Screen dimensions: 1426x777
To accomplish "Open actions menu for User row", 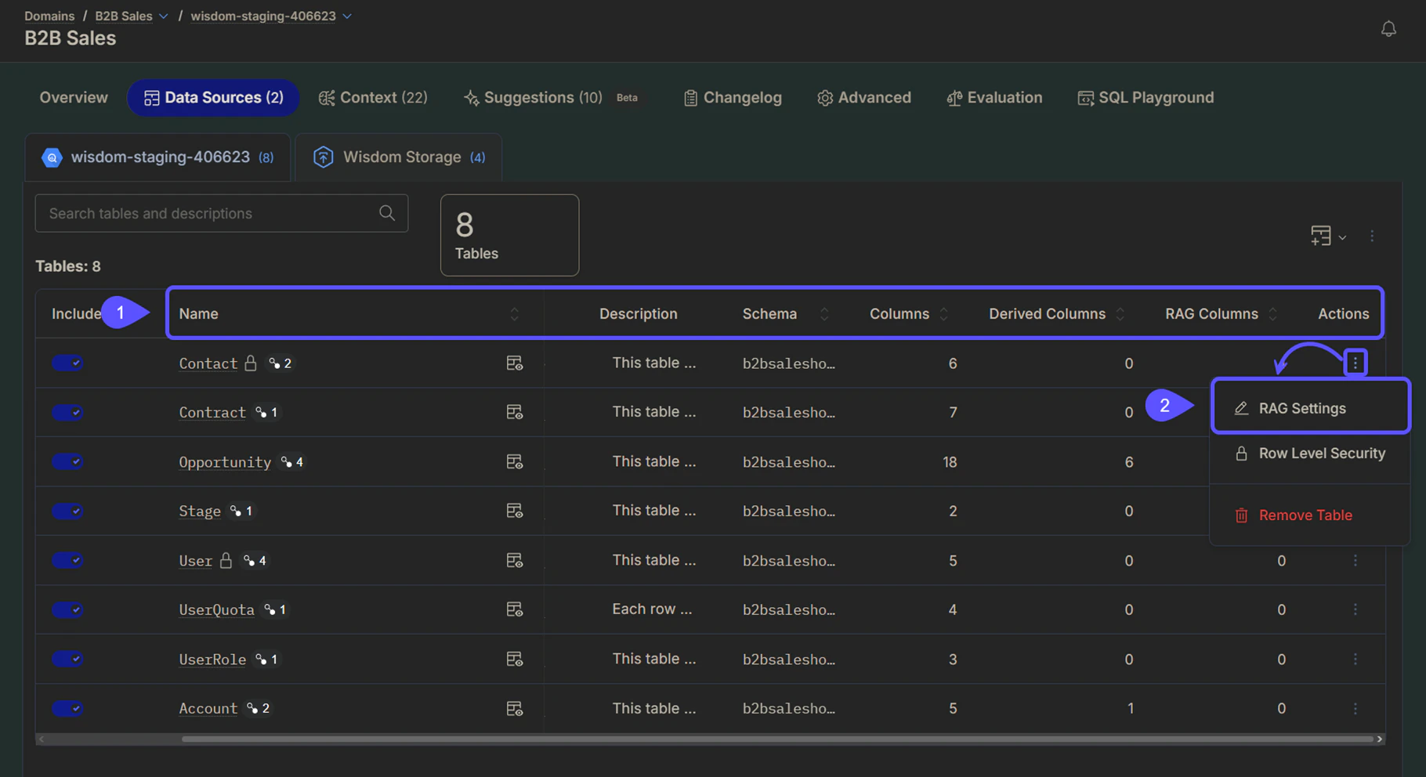I will pos(1355,560).
